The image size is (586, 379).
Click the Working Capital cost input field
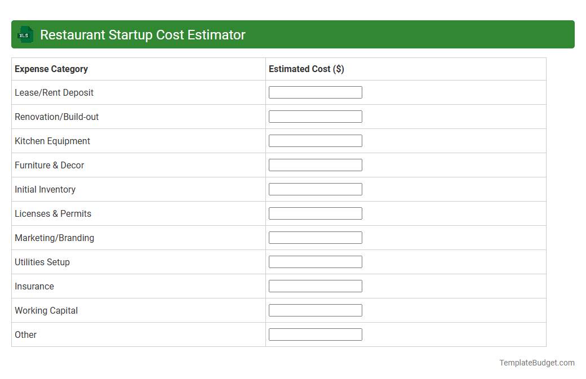[x=315, y=310]
